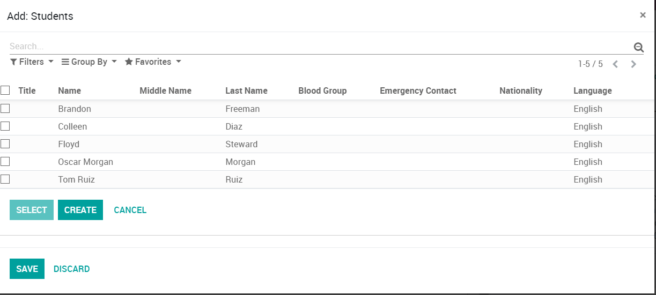Click into the Search input field

point(316,47)
